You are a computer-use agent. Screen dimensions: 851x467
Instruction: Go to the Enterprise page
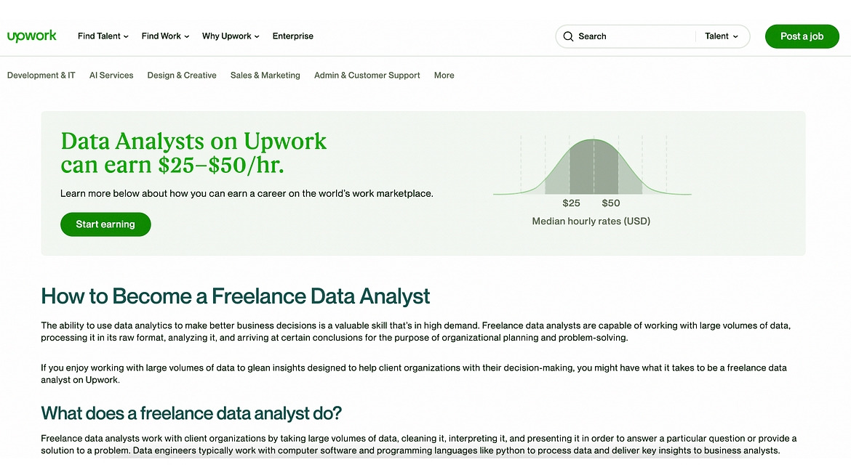(x=293, y=36)
